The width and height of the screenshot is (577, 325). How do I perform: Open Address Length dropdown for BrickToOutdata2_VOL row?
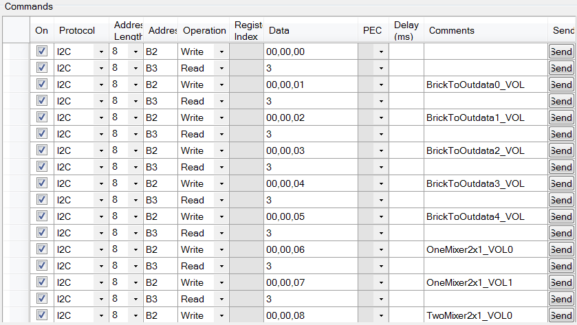click(135, 150)
